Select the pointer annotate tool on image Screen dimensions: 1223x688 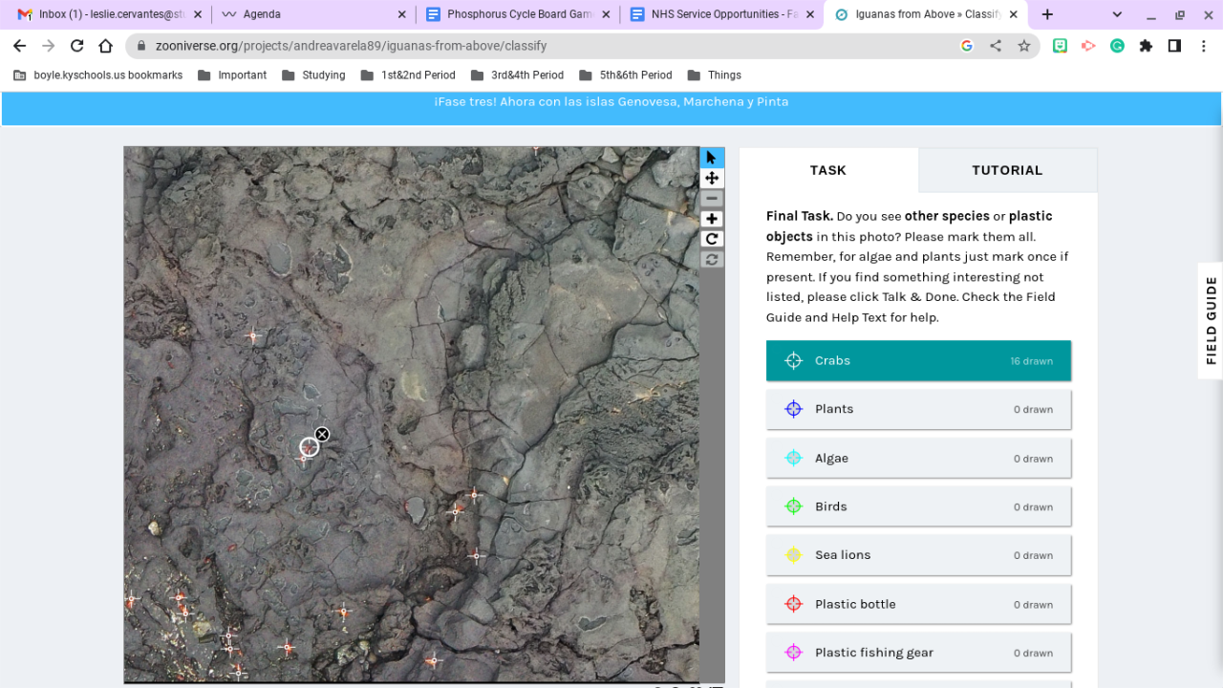click(x=711, y=158)
